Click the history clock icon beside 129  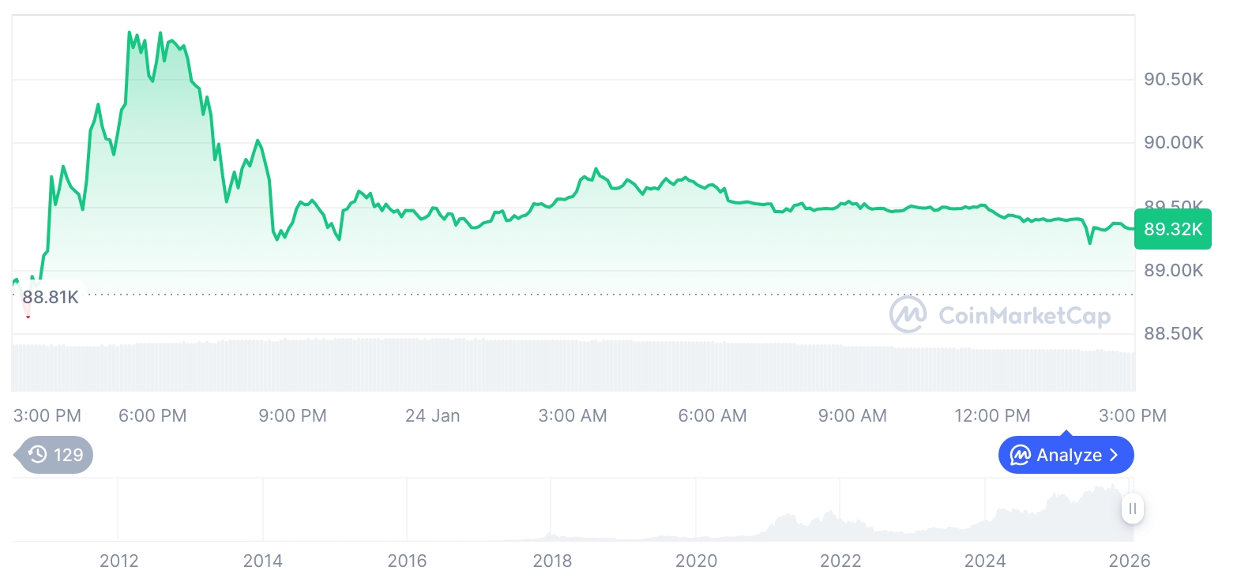point(37,454)
